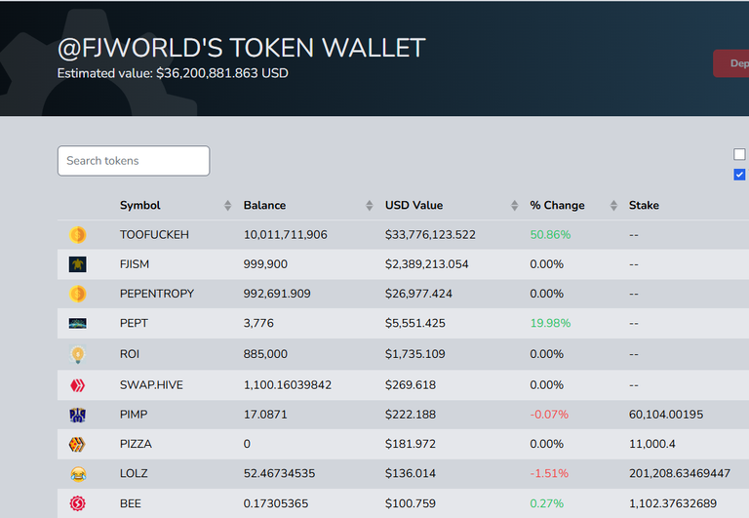Focus the Search tokens field
Viewport: 749px width, 518px height.
(134, 161)
